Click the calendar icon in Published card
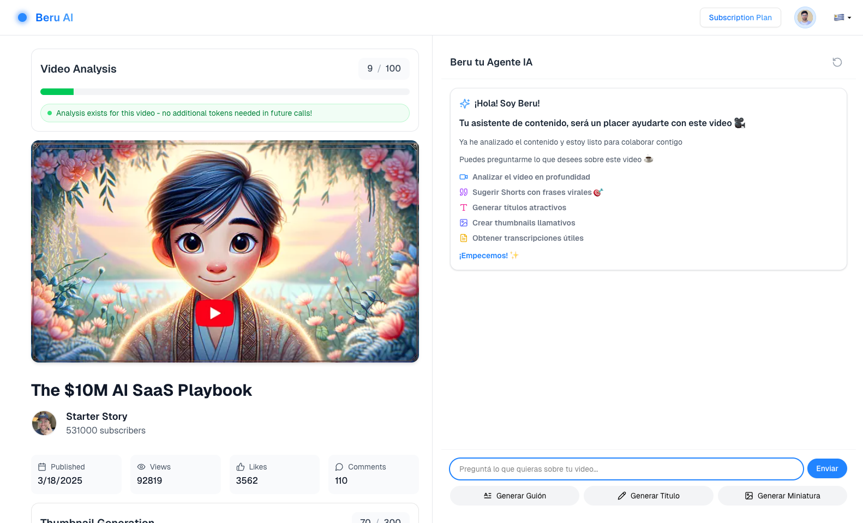 pos(42,467)
